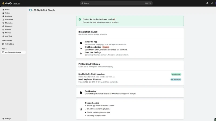Image resolution: width=216 pixels, height=121 pixels.
Task: Click the Disable conflicting theme scripts bullet
Action: [x=98, y=112]
